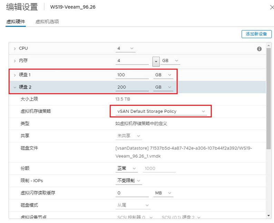Change memory unit GB dropdown
The image size is (274, 223).
click(x=170, y=61)
